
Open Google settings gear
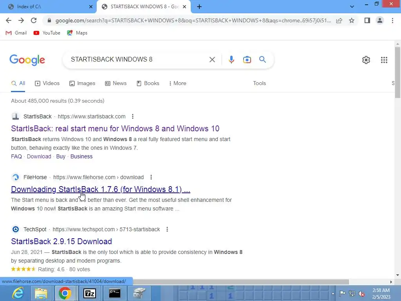366,60
